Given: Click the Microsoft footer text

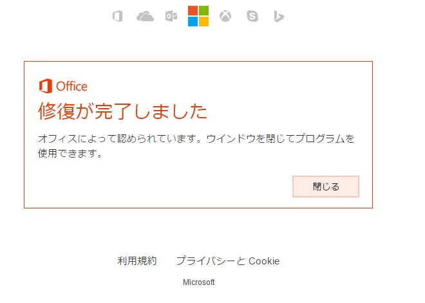Looking at the screenshot, I should (x=199, y=282).
